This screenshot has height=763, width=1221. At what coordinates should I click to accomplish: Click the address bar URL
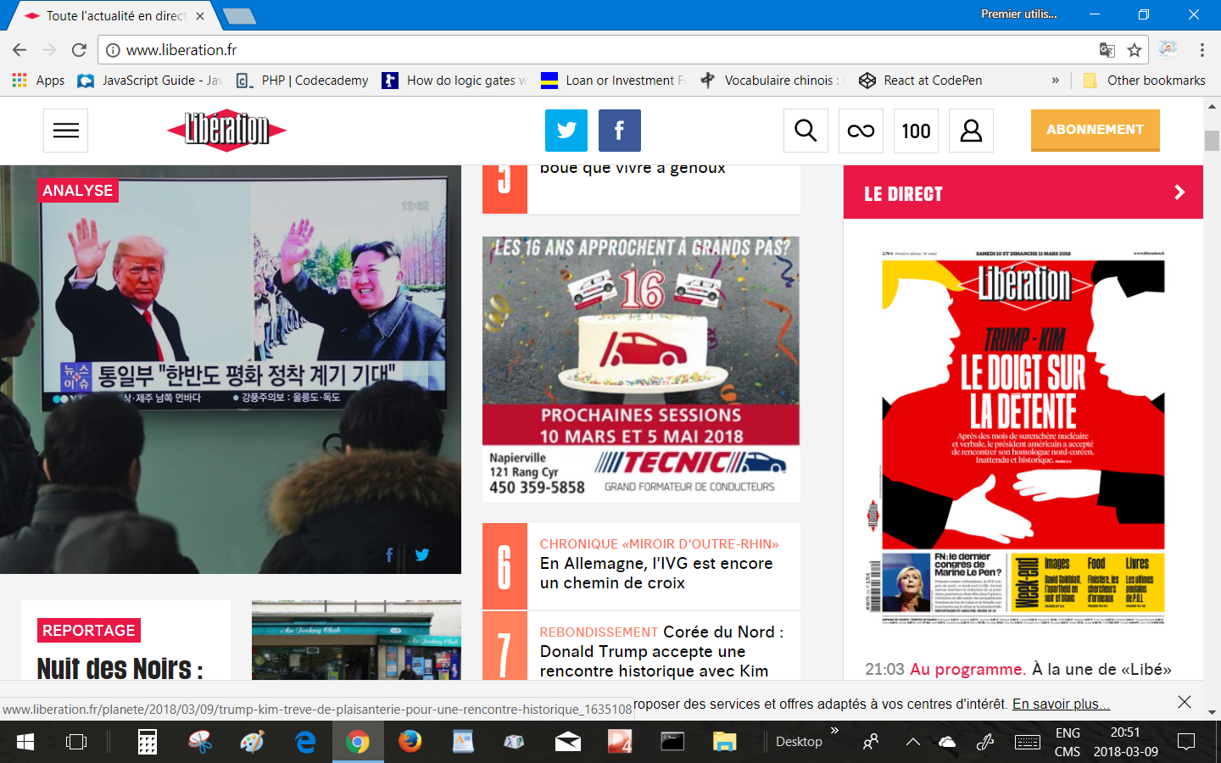click(x=181, y=50)
